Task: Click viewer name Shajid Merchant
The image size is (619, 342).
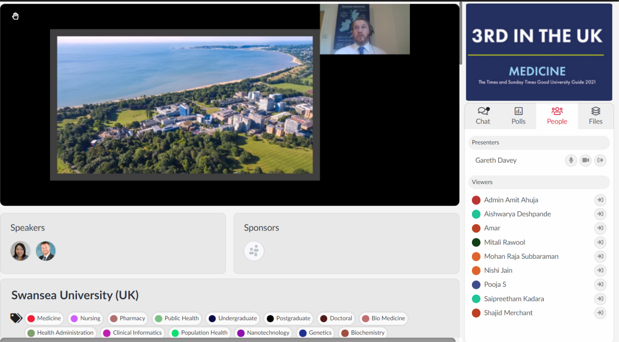Action: 508,313
